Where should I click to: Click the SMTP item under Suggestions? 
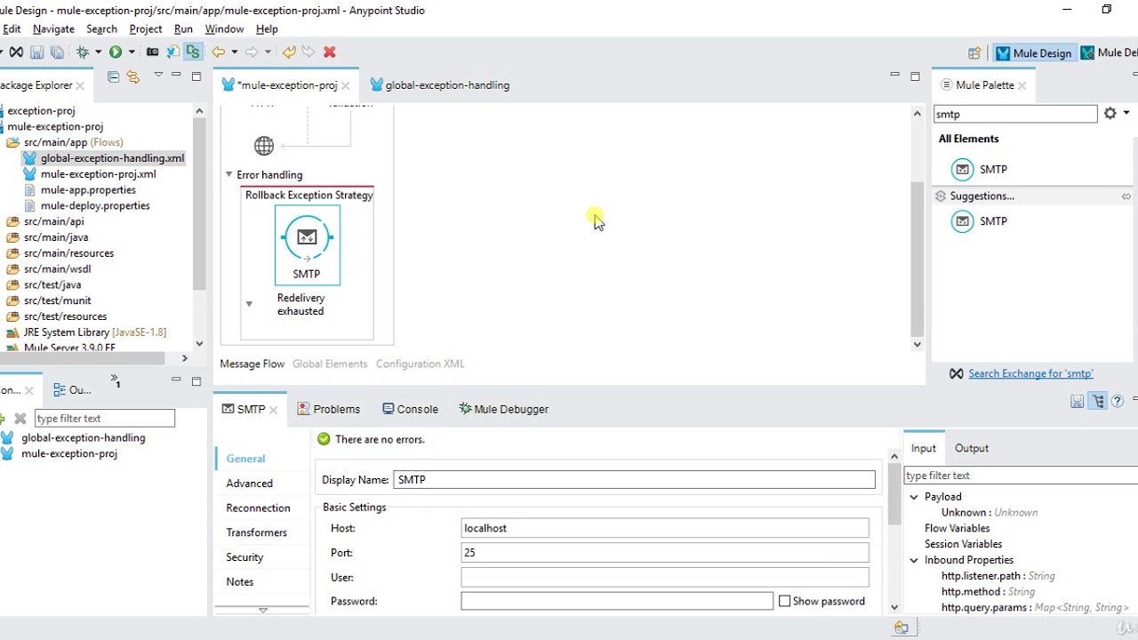[x=980, y=221]
